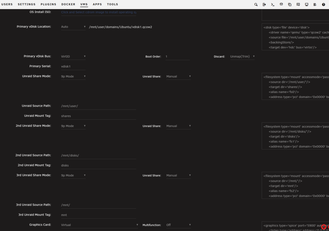Open the PLUGINS menu
The width and height of the screenshot is (329, 231).
coord(48,4)
